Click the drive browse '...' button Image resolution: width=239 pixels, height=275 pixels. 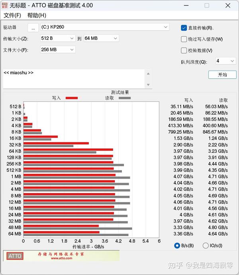(33, 28)
